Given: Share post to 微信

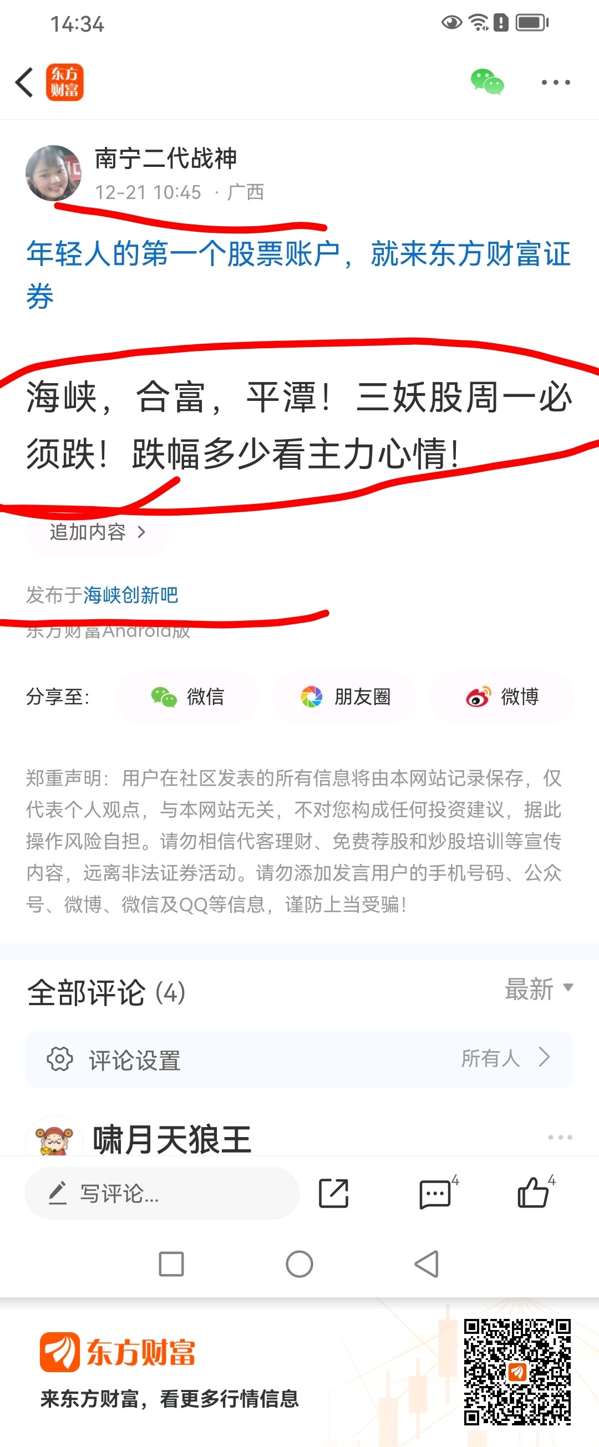Looking at the screenshot, I should [187, 697].
